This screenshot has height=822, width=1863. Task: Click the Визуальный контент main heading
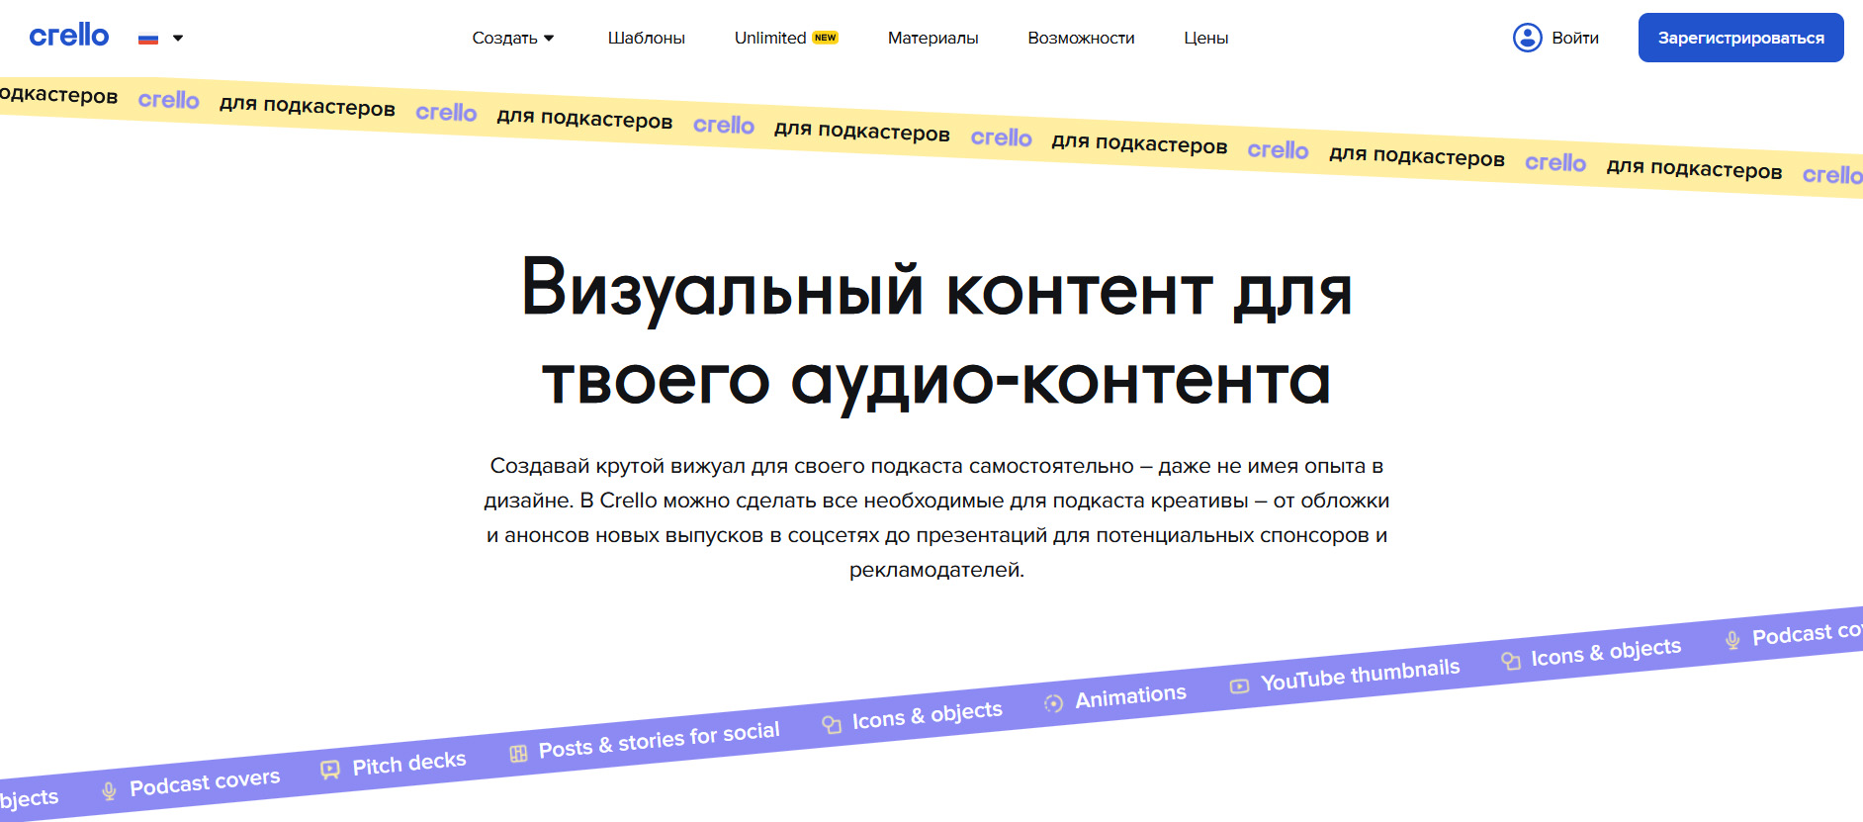pyautogui.click(x=936, y=333)
